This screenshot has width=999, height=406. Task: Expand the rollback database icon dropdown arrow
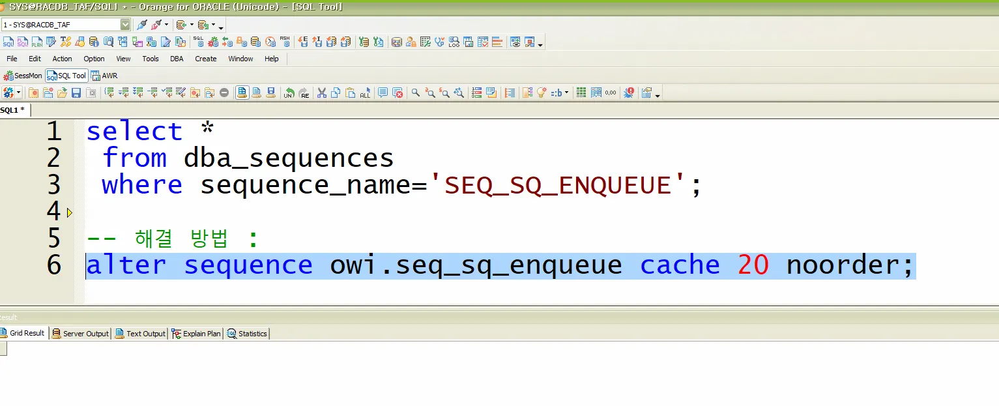[x=213, y=25]
